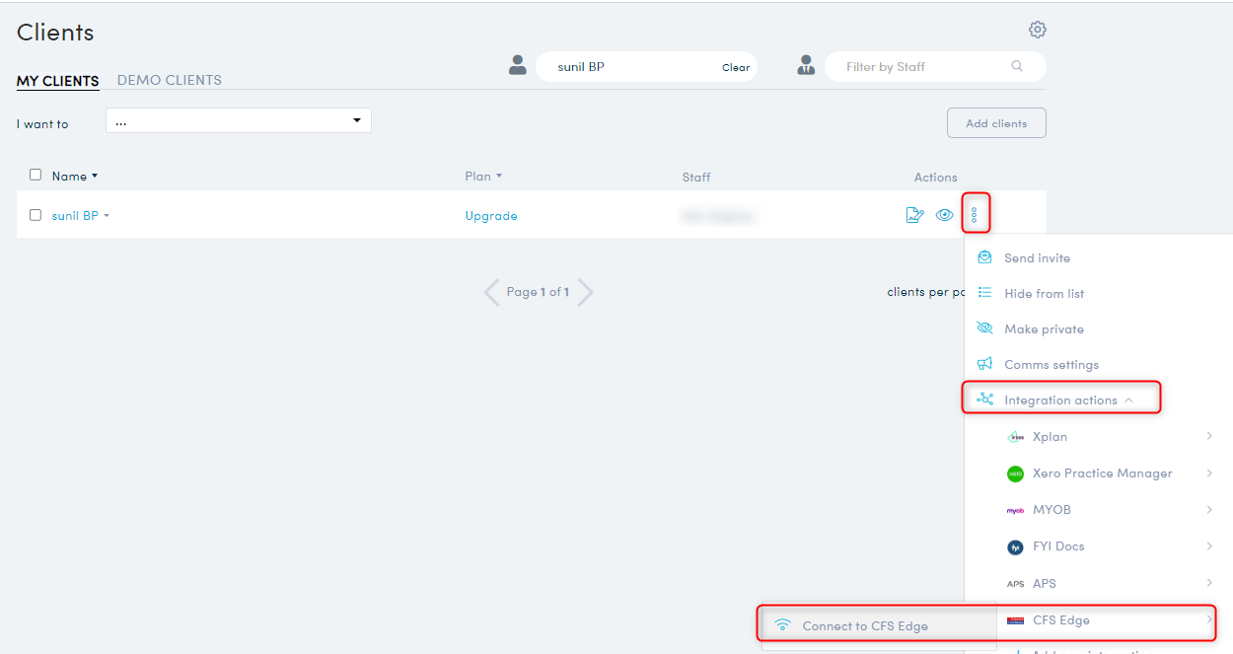Click the Upgrade plan link

coord(491,216)
